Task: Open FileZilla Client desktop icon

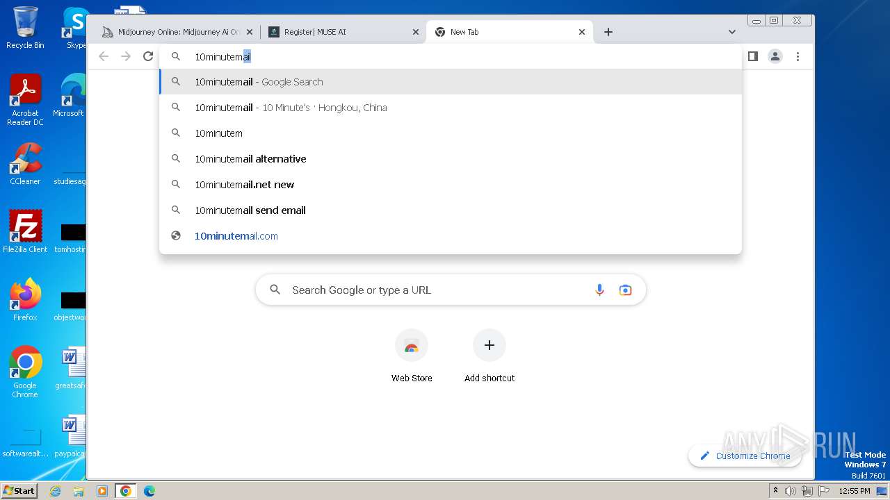Action: point(25,233)
